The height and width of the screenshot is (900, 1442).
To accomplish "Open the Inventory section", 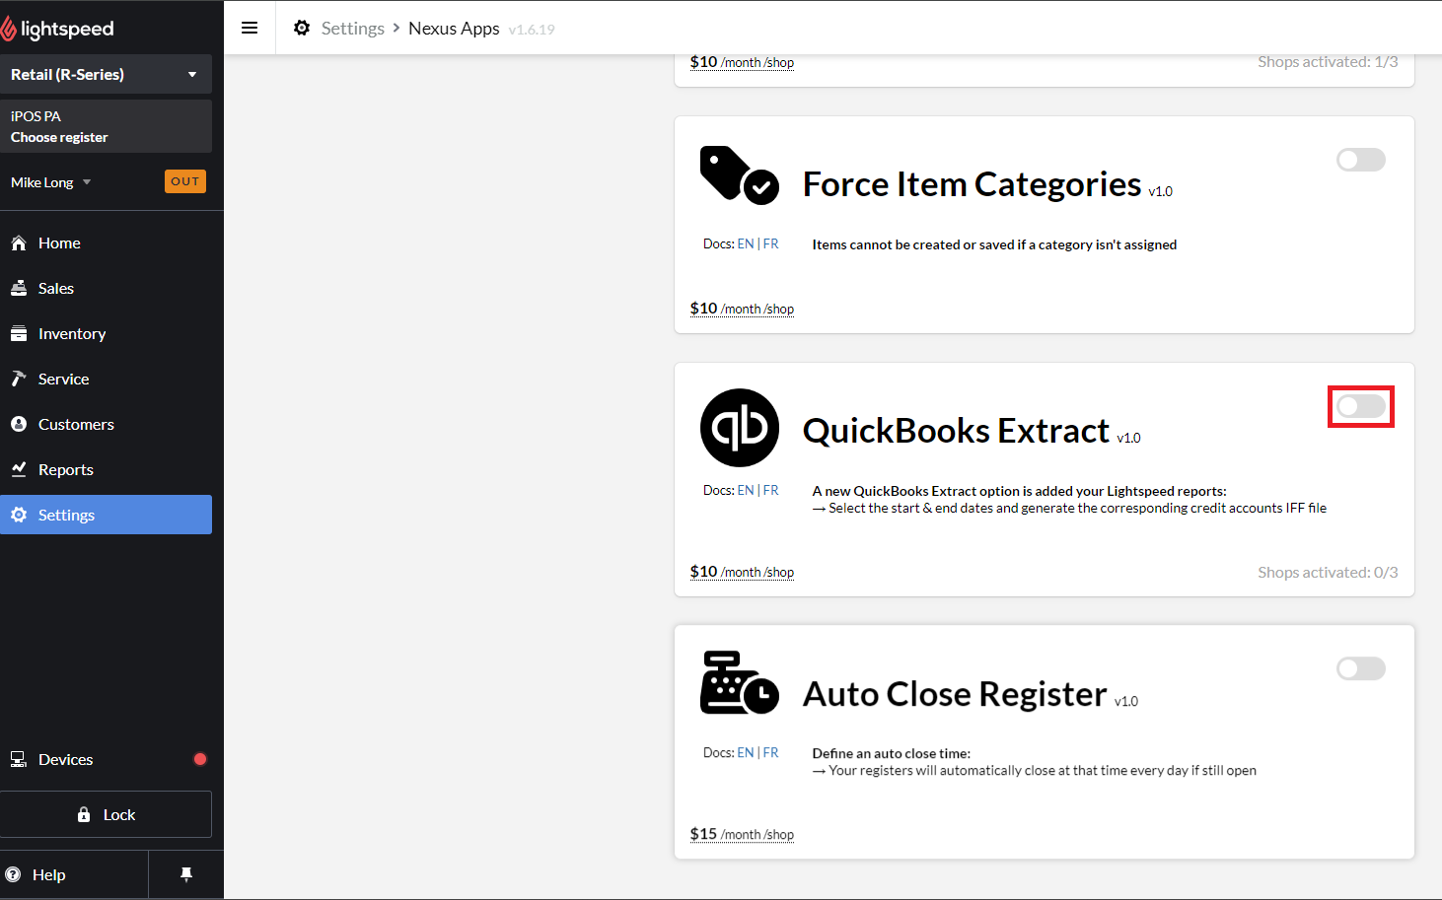I will [106, 333].
